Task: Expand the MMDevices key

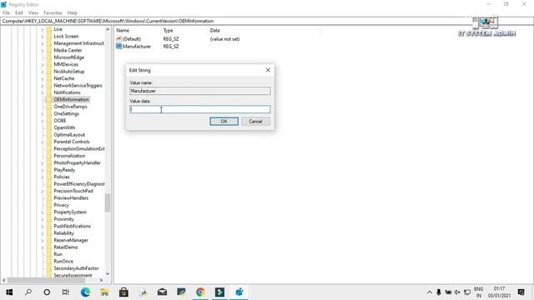Action: pos(43,65)
